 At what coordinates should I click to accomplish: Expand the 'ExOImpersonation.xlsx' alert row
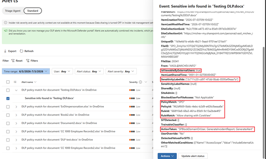16,107
